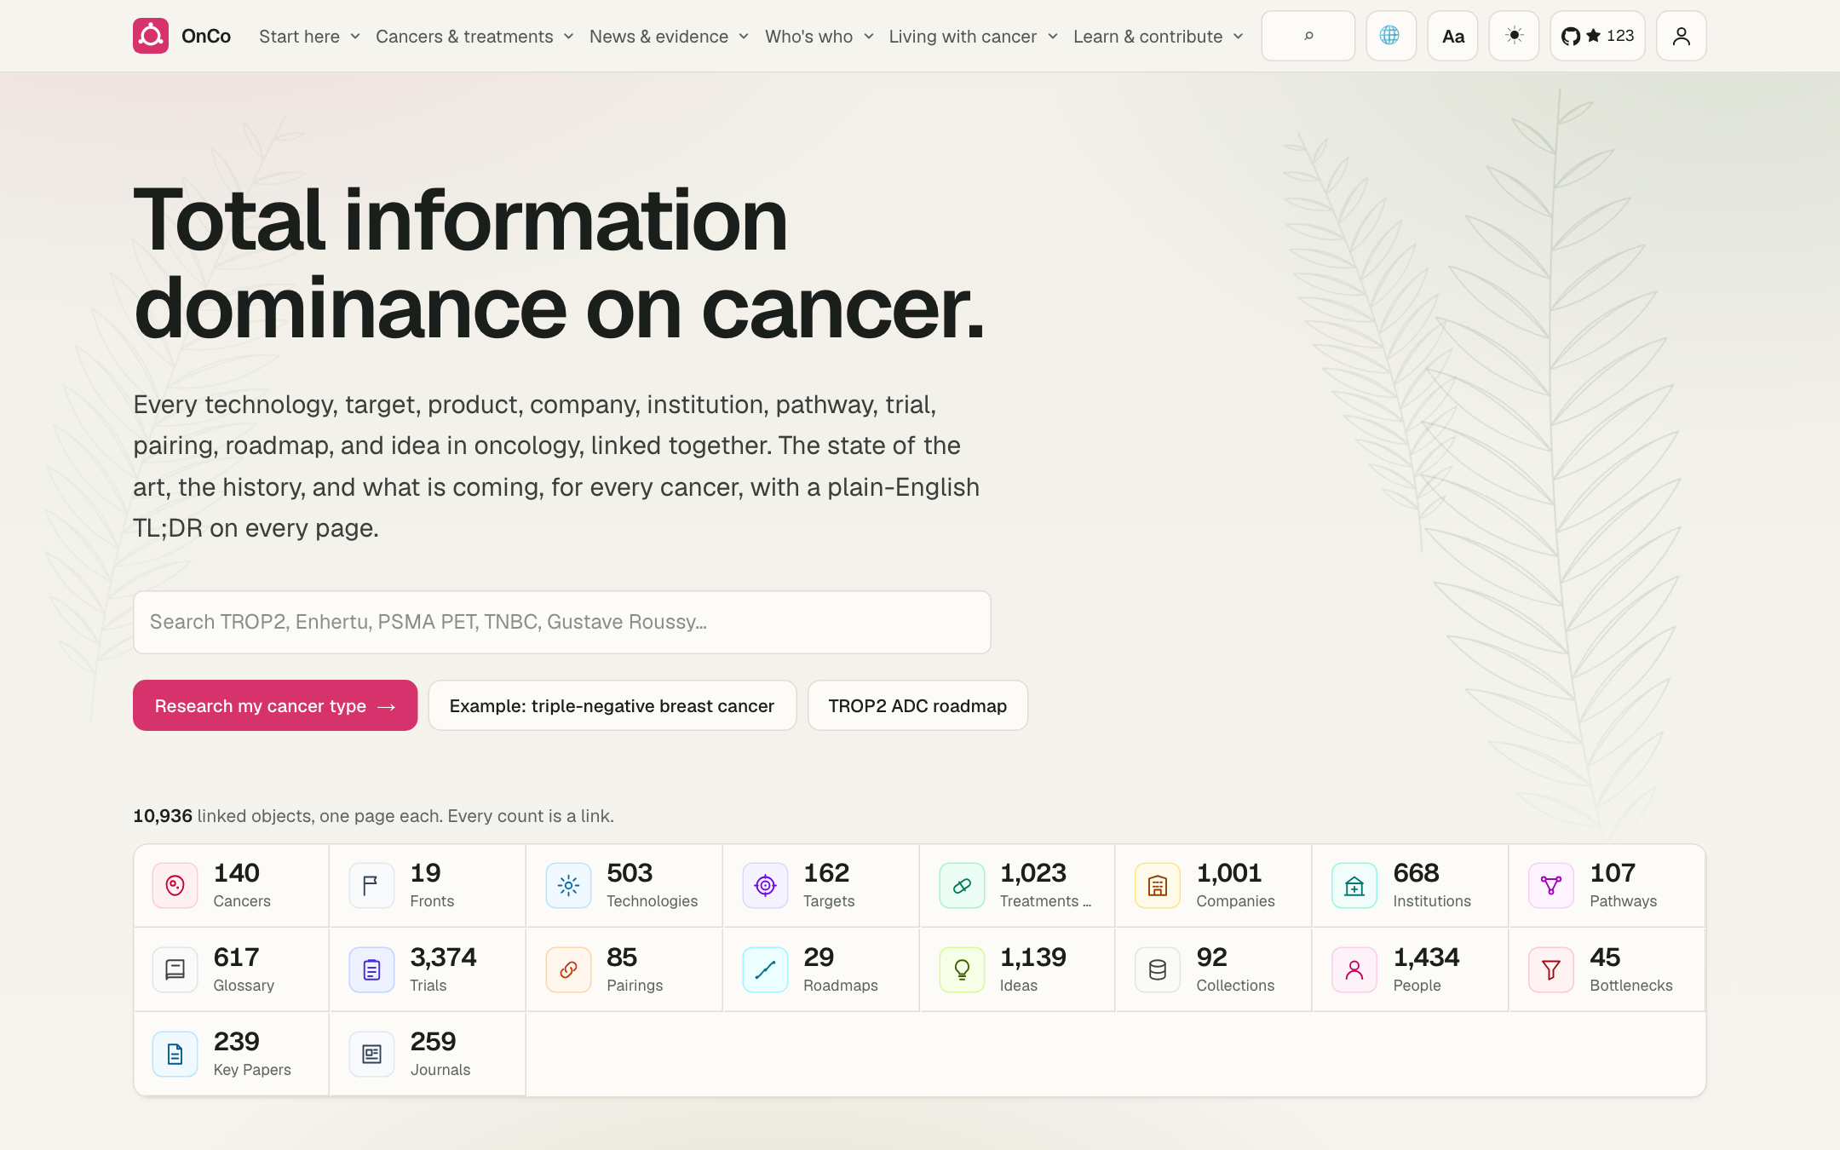
Task: Click the Cancers tile icon
Action: coord(175,886)
